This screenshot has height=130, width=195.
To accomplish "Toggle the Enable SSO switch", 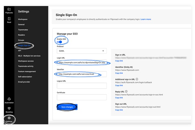I will (59, 42).
